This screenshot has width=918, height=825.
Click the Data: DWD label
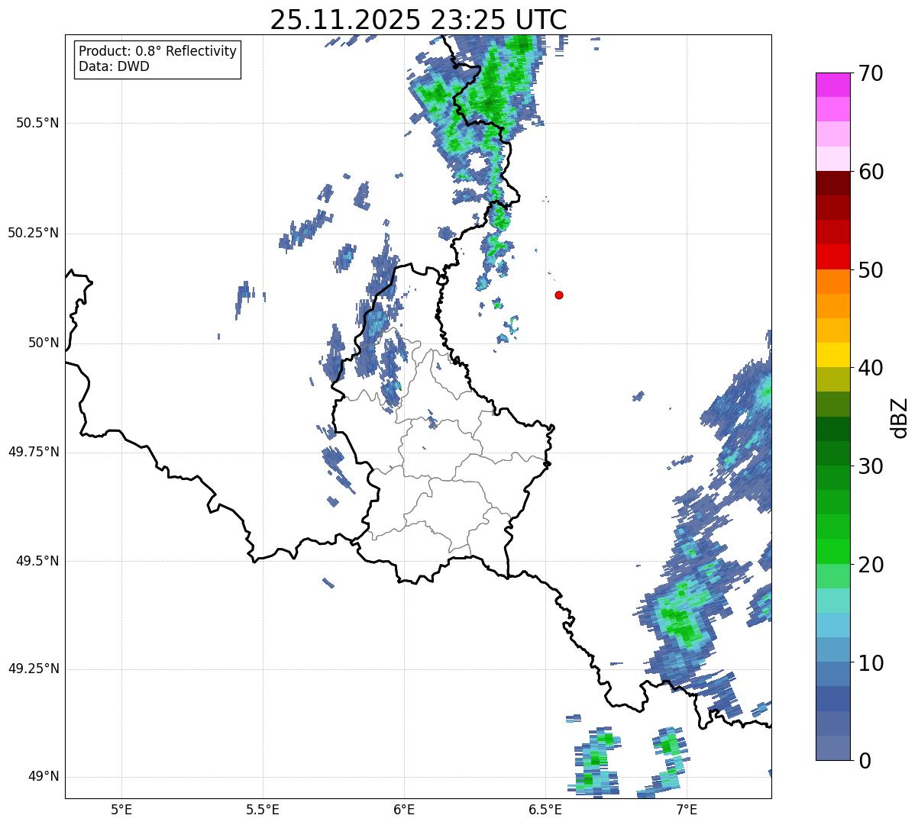click(x=114, y=66)
